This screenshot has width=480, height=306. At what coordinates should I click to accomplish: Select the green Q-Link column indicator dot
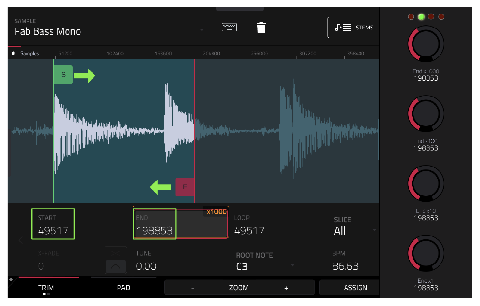421,17
